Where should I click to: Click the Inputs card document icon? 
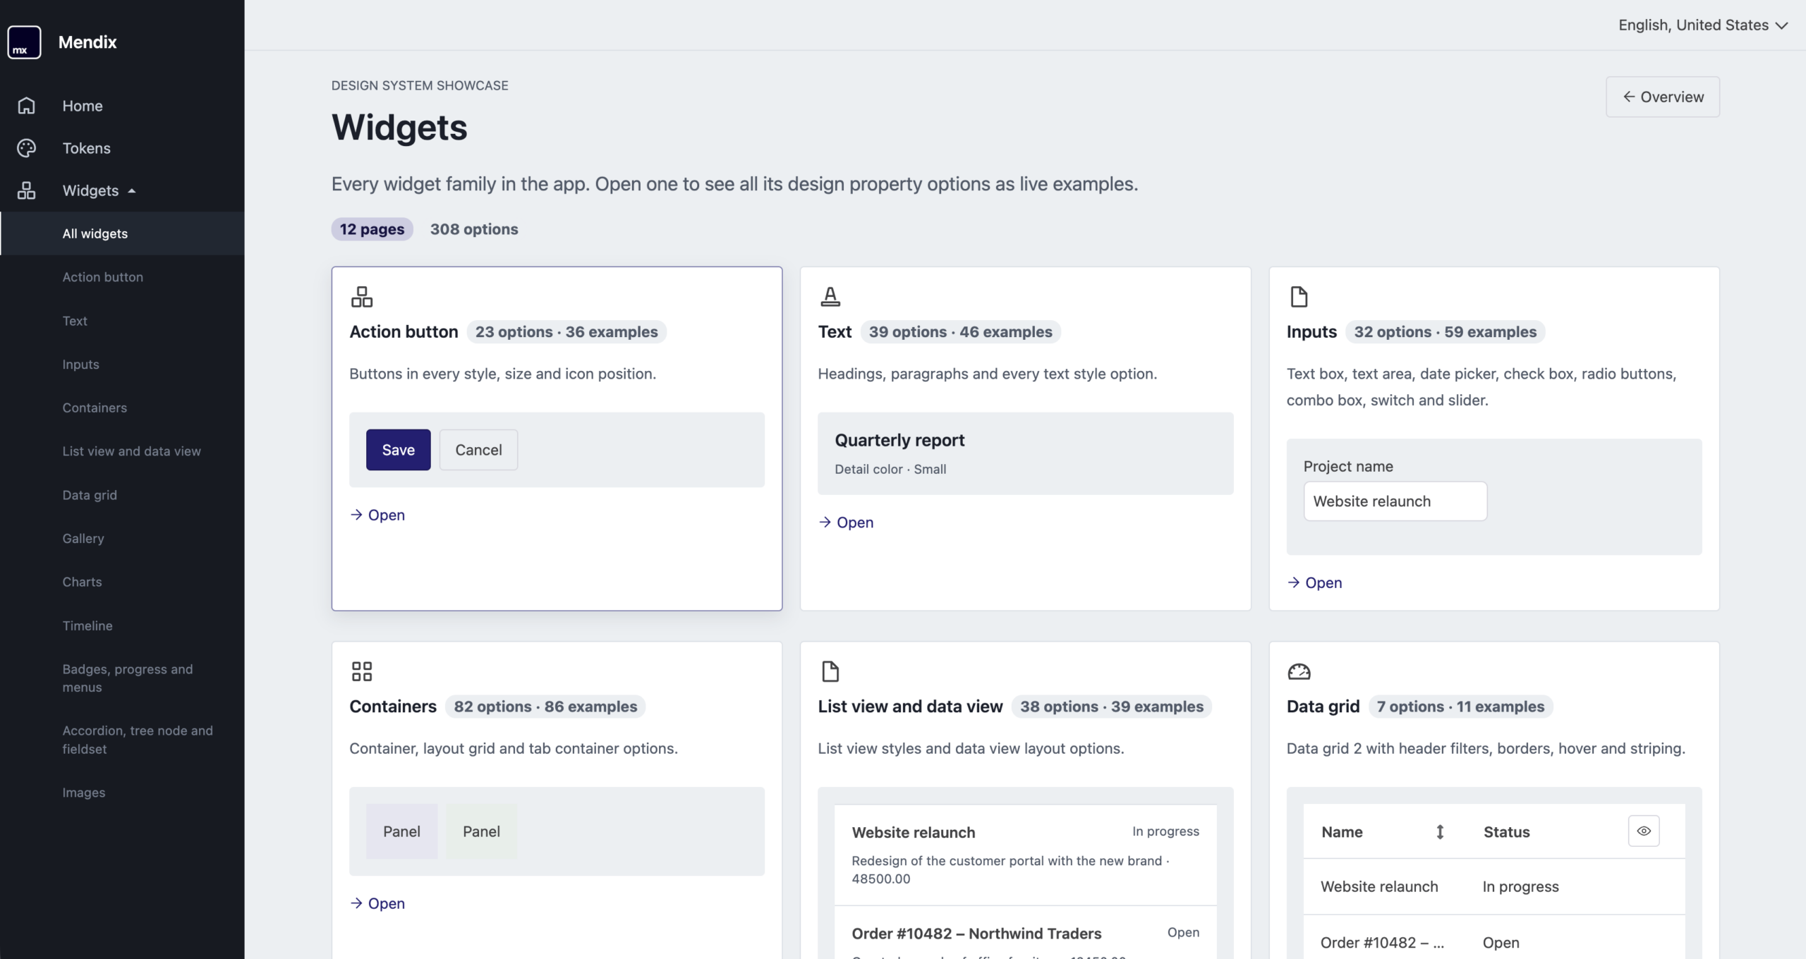pyautogui.click(x=1299, y=297)
